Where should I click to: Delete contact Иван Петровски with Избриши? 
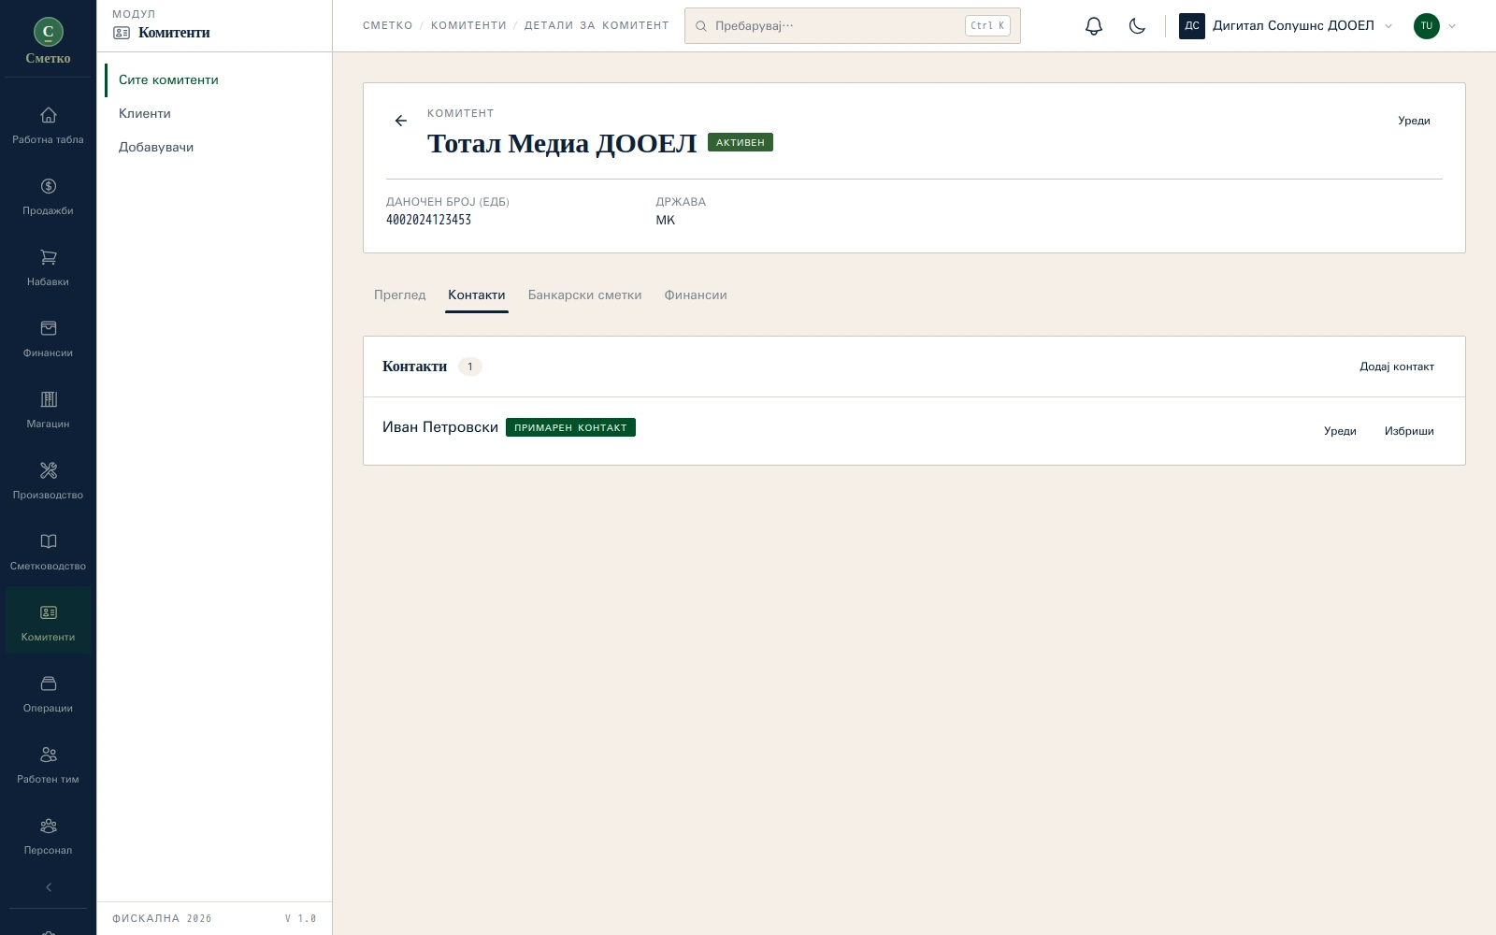1409,431
